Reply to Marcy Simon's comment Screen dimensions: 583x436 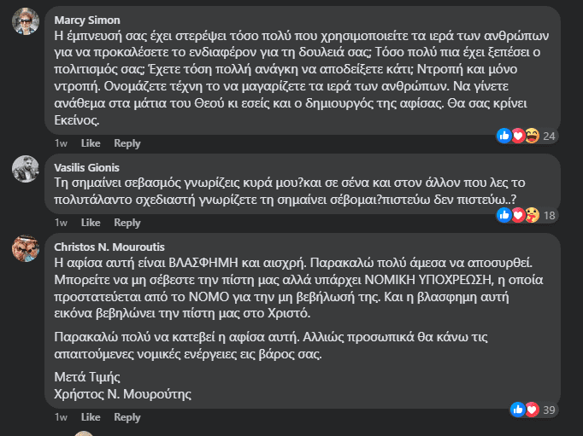pyautogui.click(x=127, y=143)
